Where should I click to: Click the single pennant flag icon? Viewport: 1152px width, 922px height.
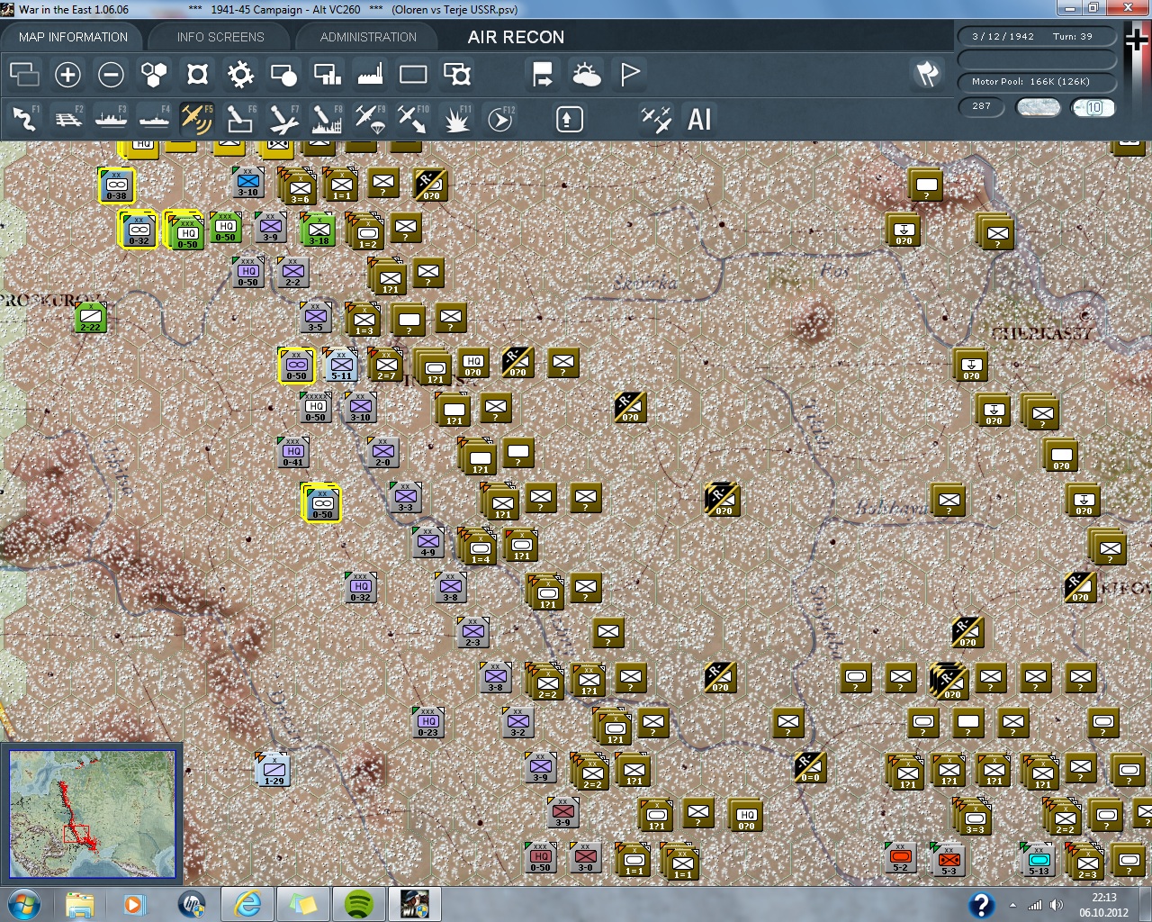(630, 74)
